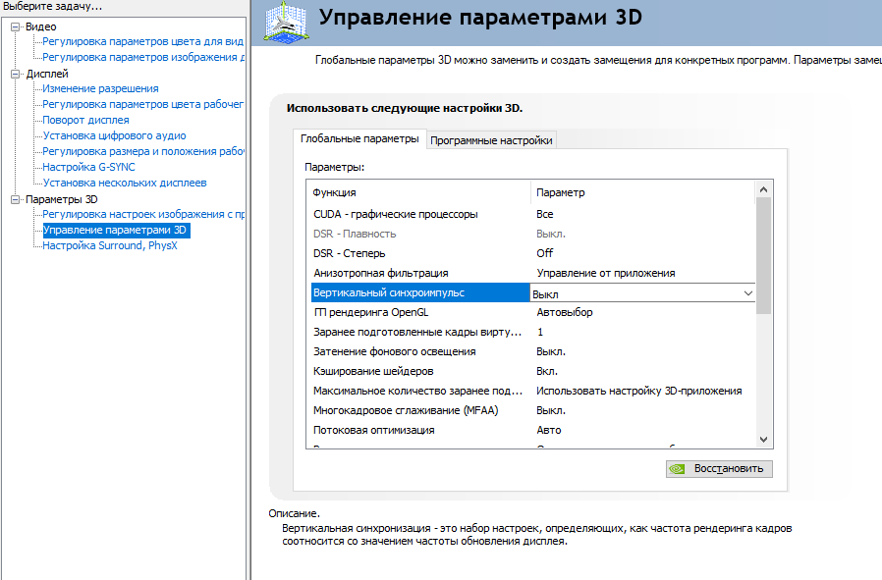Click the 3D settings header icon
Viewport: 882px width, 580px height.
pos(287,22)
